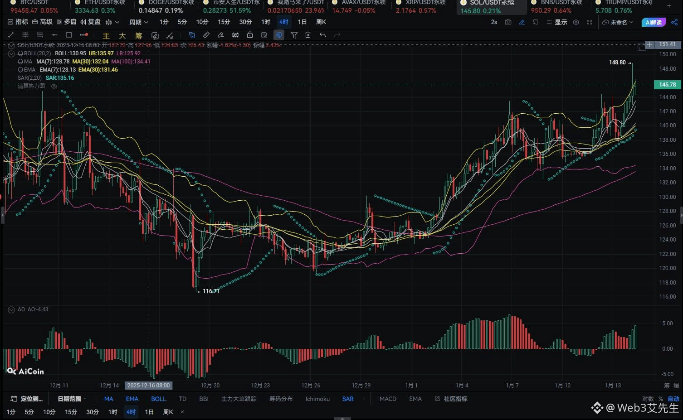The width and height of the screenshot is (683, 420).
Task: Undo the last drawing action
Action: point(322,35)
